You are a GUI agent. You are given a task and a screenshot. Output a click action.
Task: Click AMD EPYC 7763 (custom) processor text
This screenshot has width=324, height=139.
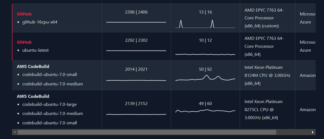(x=264, y=18)
